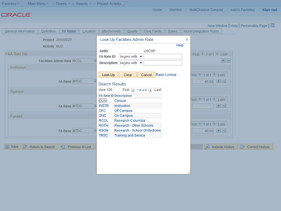Click Correct History button
The width and height of the screenshot is (281, 211).
(256, 146)
